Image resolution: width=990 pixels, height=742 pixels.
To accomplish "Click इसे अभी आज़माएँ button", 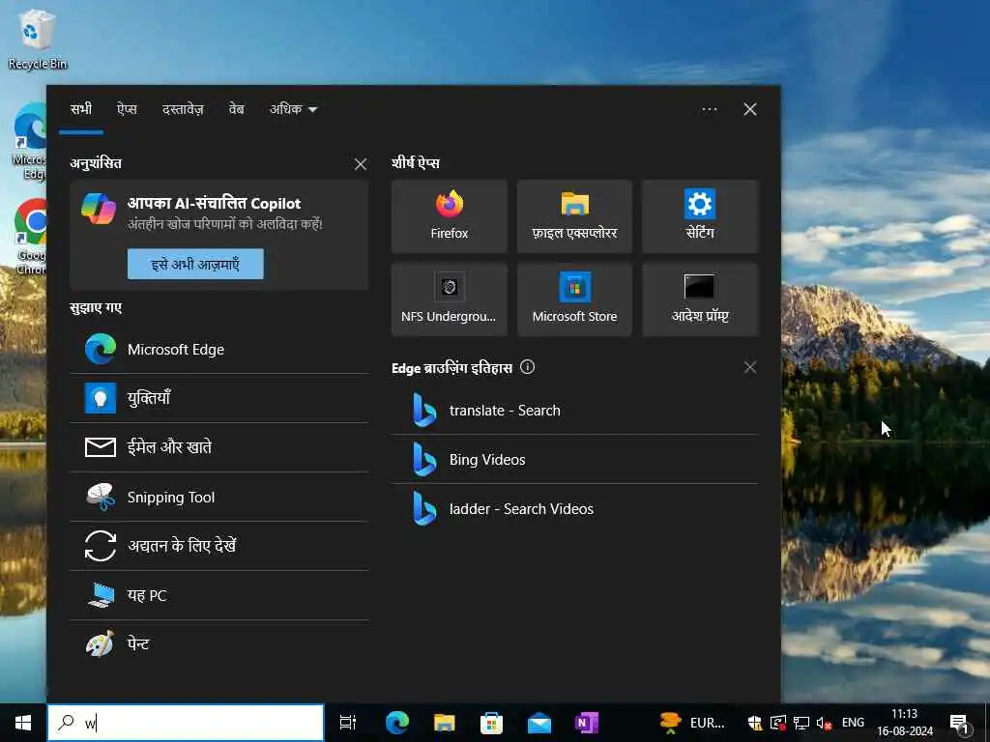I will point(195,264).
